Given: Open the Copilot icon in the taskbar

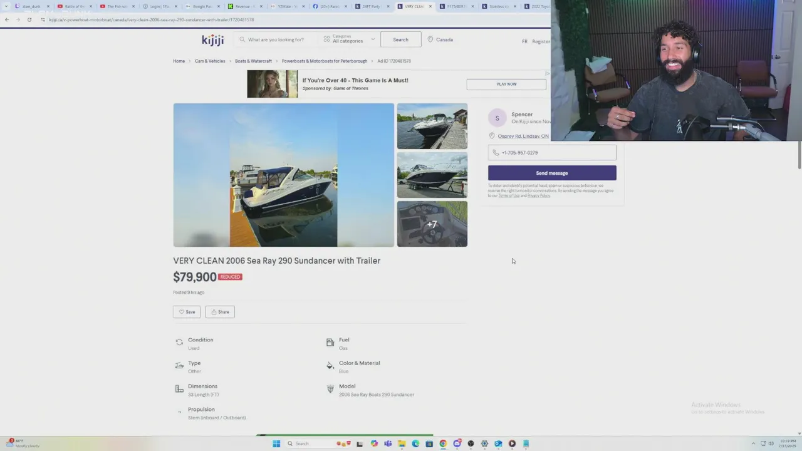Looking at the screenshot, I should point(374,443).
